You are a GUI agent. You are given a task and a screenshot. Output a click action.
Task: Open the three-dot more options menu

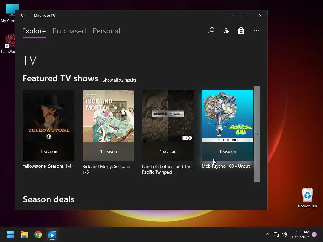(256, 31)
